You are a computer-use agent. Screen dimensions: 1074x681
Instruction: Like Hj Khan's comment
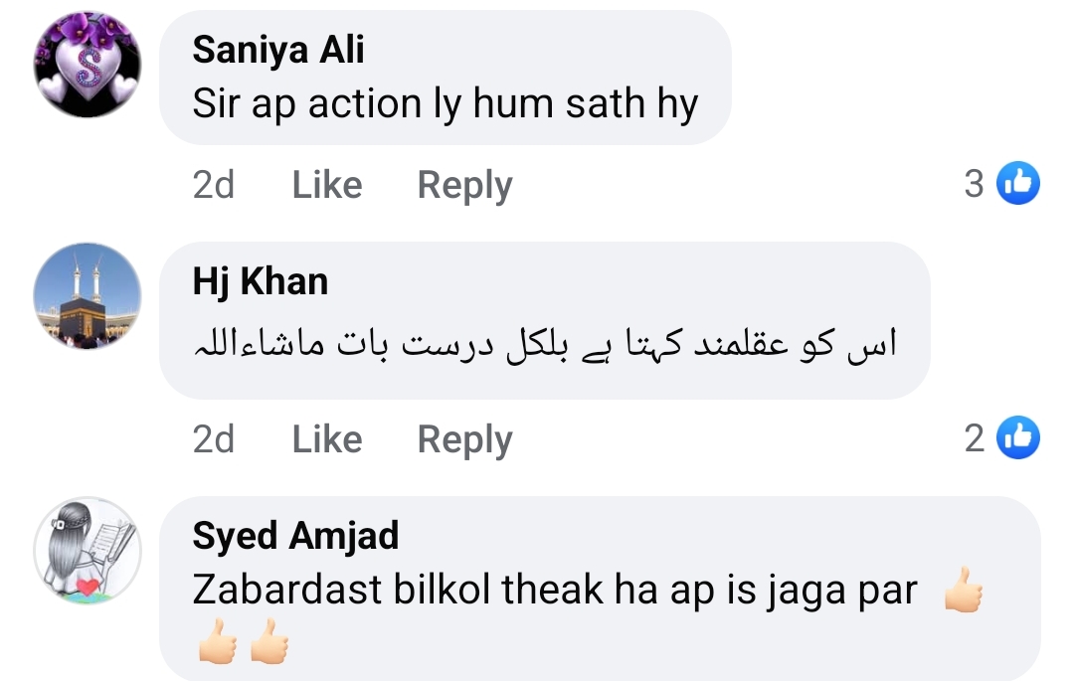tap(326, 439)
